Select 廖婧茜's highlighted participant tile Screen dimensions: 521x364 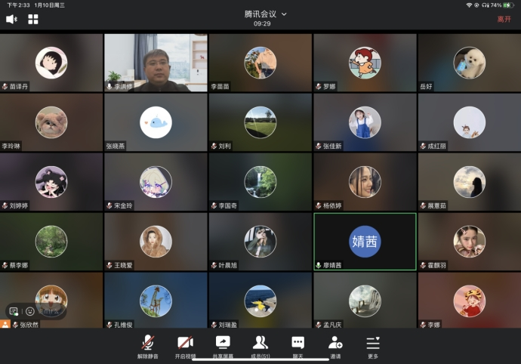coord(365,241)
